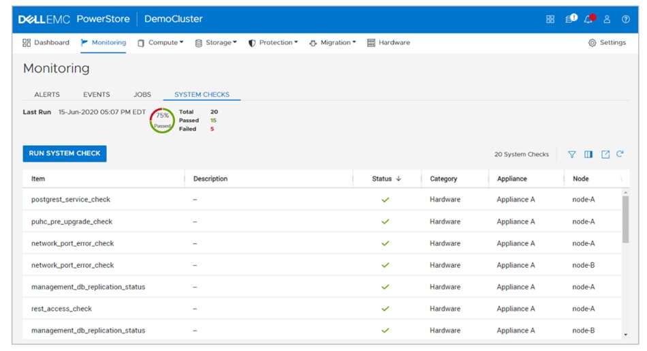
Task: Select the postgrest_service_check row
Action: coord(322,200)
